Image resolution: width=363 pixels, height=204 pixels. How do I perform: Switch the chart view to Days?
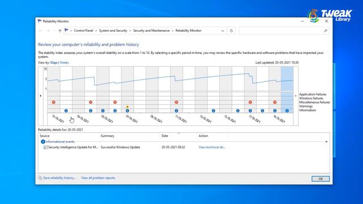tap(54, 62)
